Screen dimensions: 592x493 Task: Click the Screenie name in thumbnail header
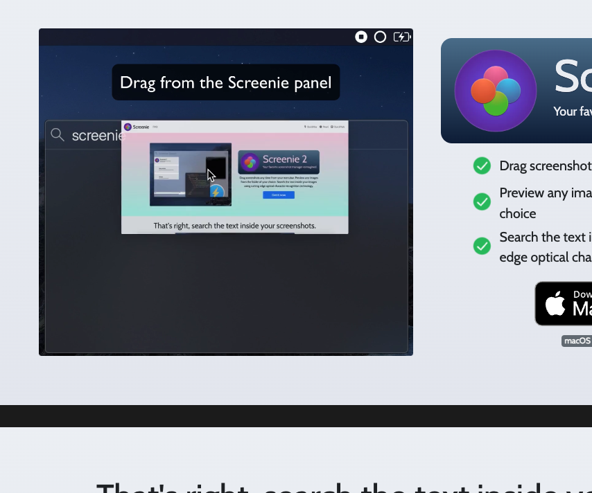[141, 127]
